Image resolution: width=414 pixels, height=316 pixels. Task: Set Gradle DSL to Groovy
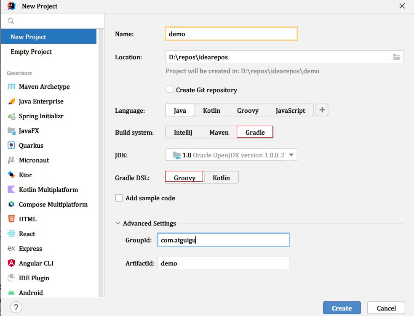coord(184,177)
